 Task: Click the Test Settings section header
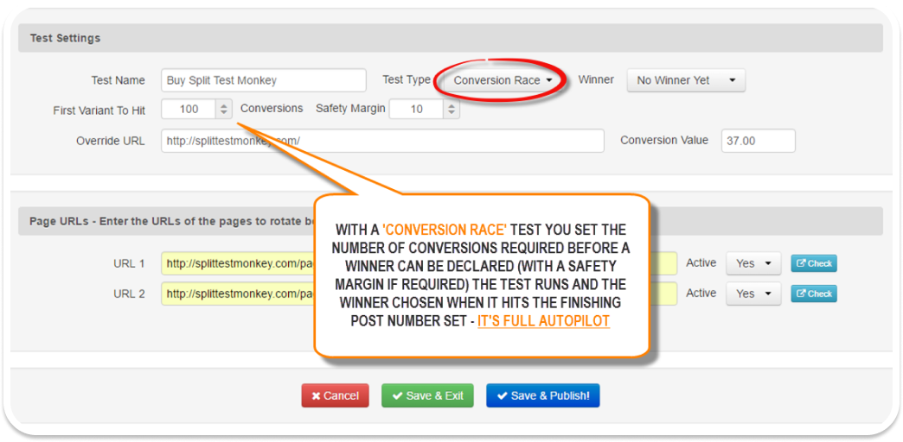pyautogui.click(x=451, y=38)
